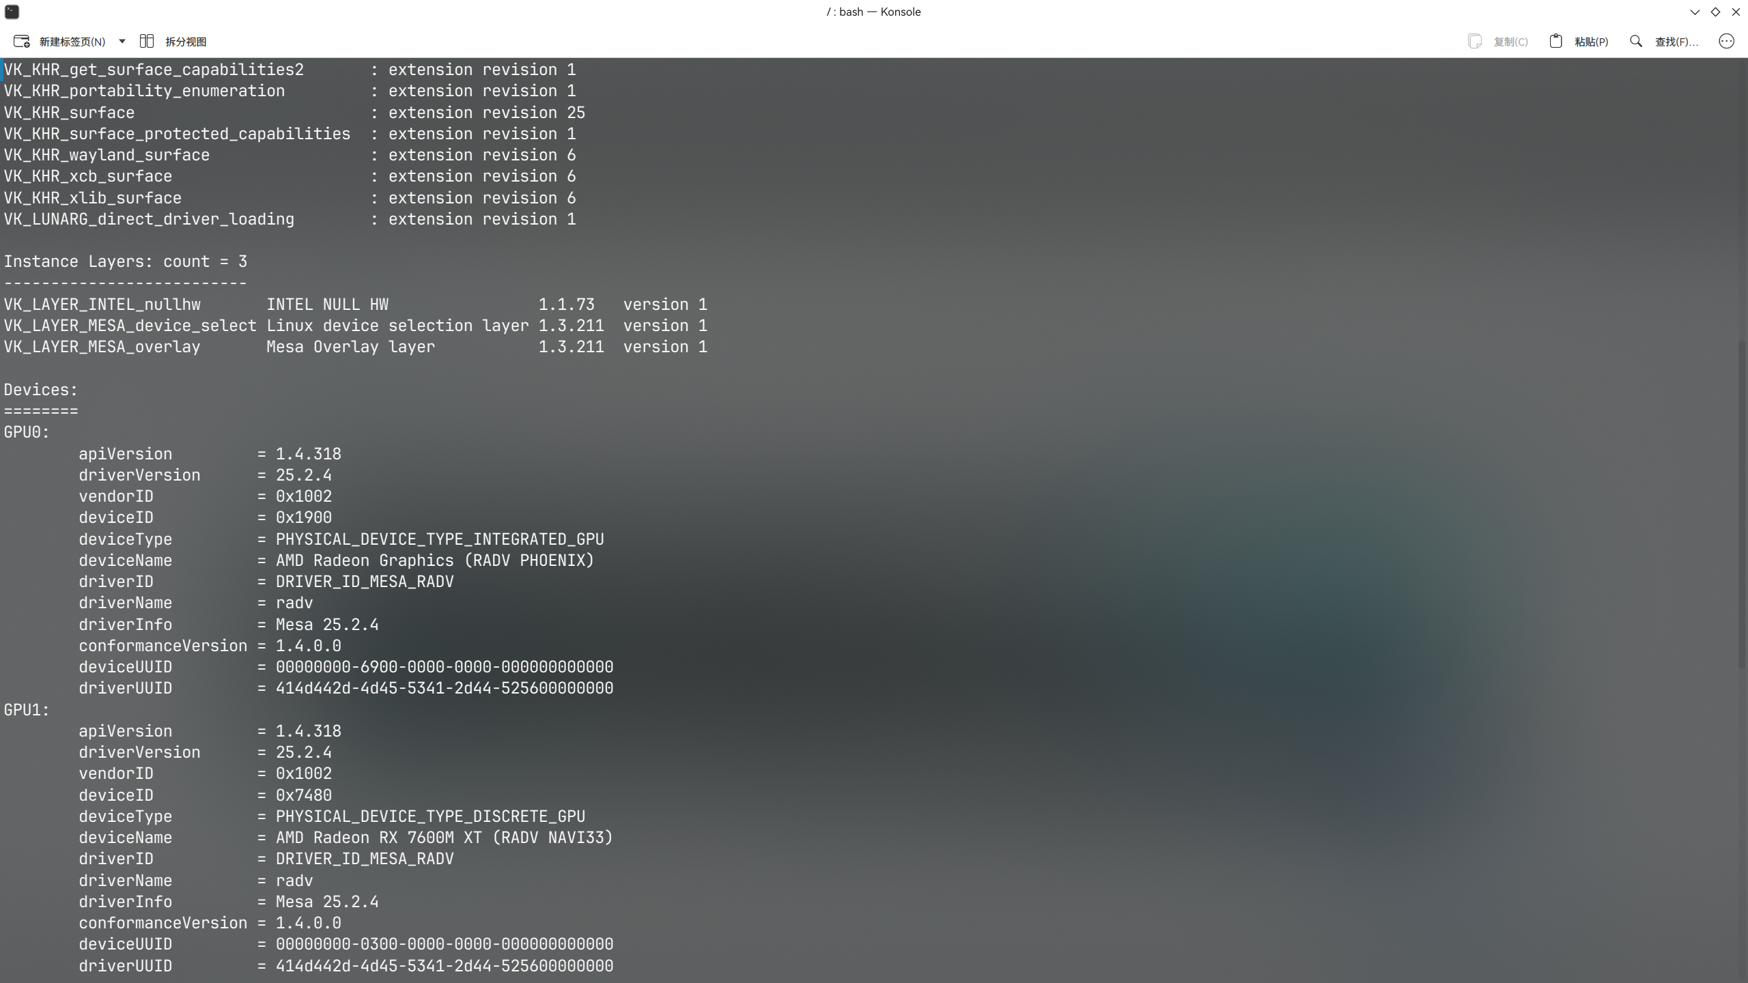Click the VK_KHR_wayland_surface text

[107, 155]
